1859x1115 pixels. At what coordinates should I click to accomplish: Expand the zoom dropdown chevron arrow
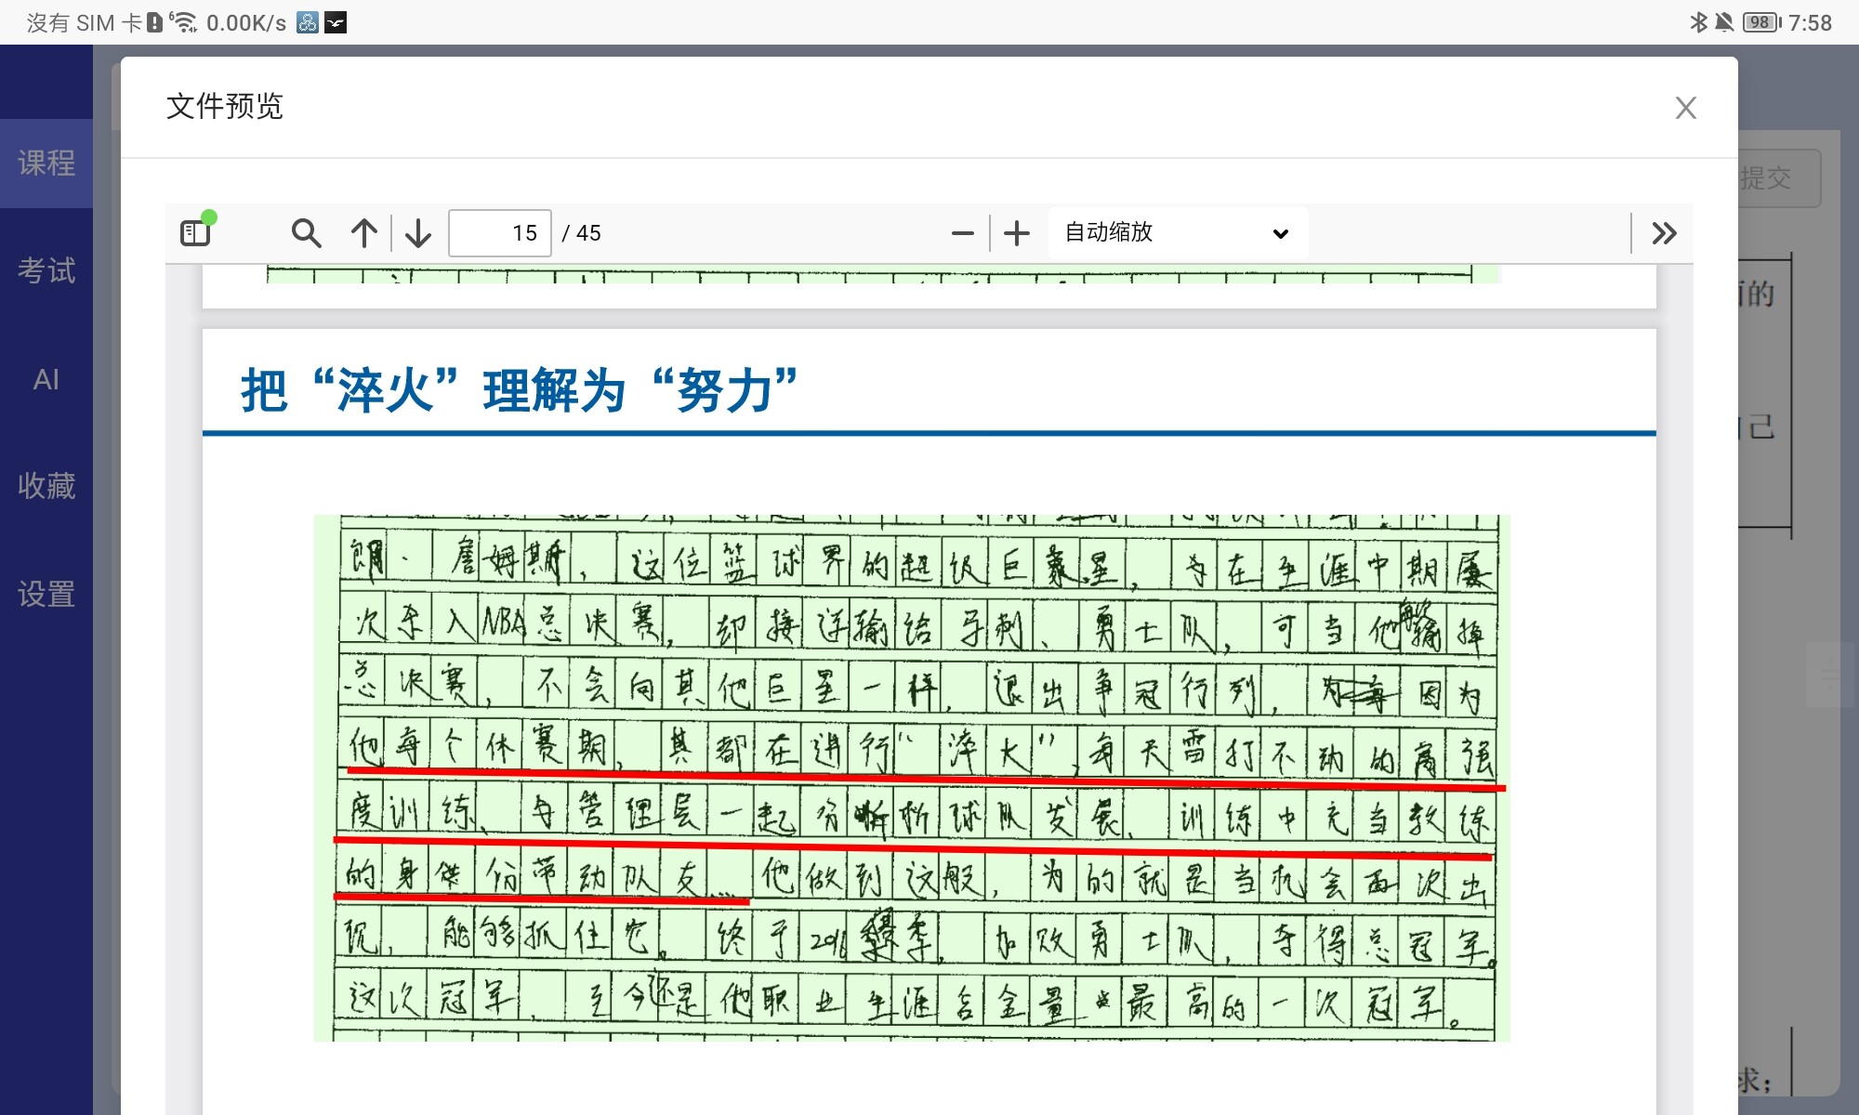pyautogui.click(x=1281, y=233)
